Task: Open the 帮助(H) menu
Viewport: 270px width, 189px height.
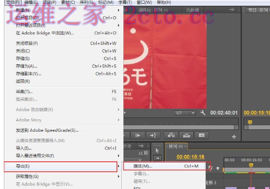Action: pos(164,2)
